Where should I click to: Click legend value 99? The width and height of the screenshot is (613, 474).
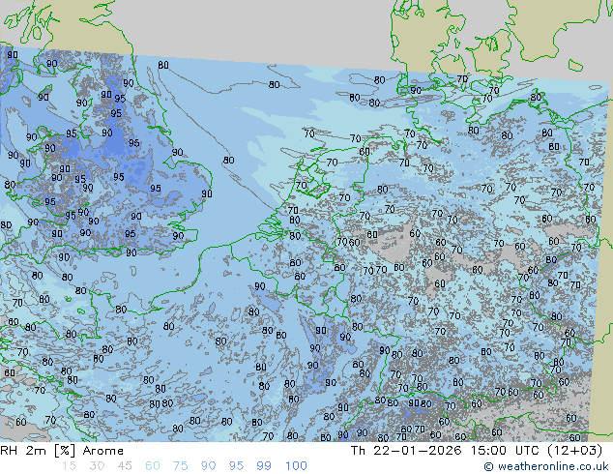pos(264,466)
